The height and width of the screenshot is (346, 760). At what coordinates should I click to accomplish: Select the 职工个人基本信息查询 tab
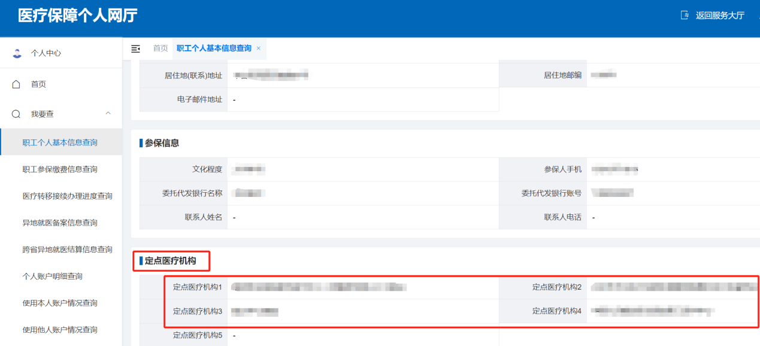click(214, 48)
